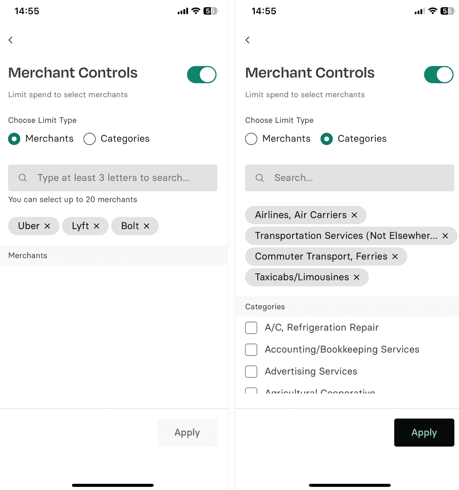Screen dimensions: 459x490
Task: Select the Categories radio button on left screen
Action: (89, 139)
